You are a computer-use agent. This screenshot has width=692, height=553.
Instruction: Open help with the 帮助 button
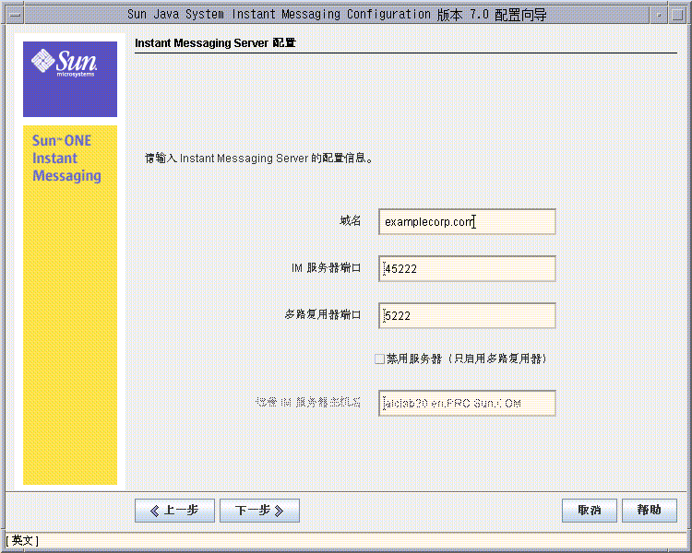click(650, 511)
